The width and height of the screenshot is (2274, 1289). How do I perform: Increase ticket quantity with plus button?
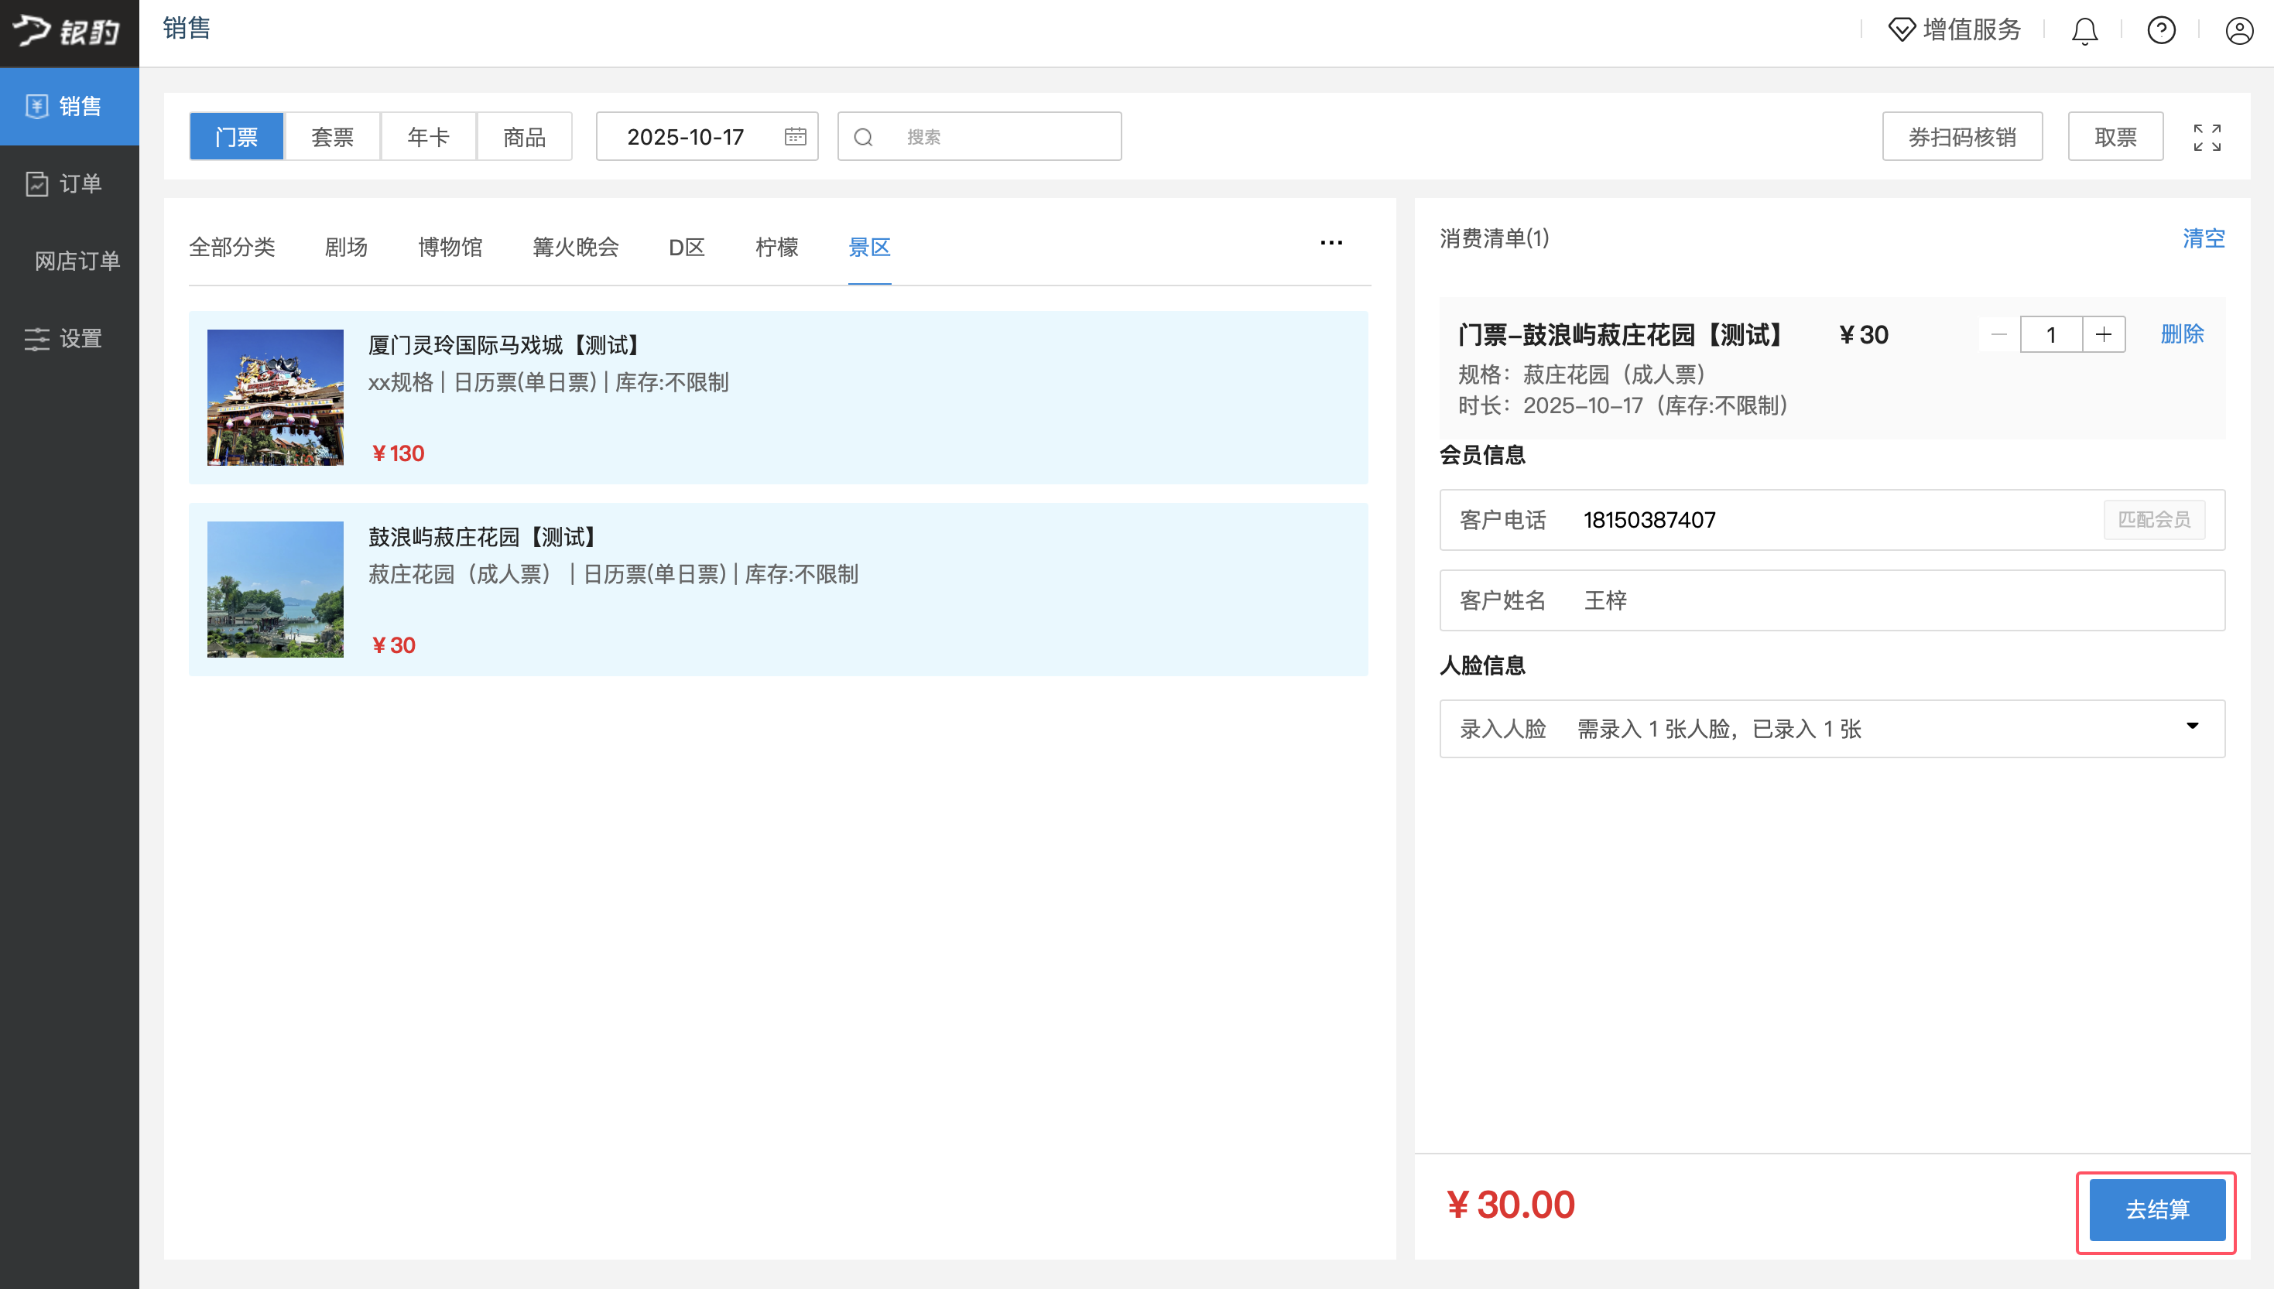coord(2103,335)
